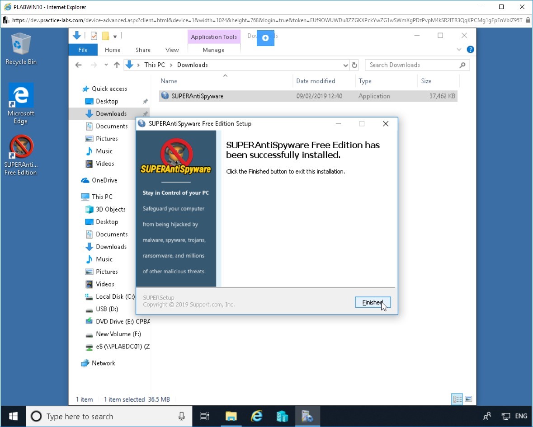Open the Customize Quick Access Toolbar dropdown
533x427 pixels.
point(115,36)
